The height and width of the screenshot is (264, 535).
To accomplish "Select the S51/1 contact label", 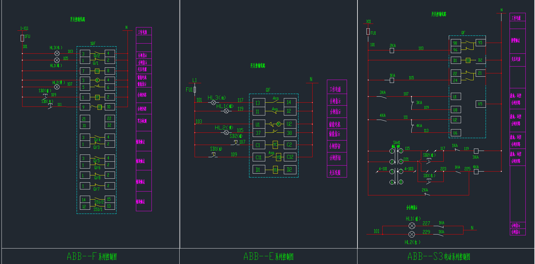I will 98,209.
